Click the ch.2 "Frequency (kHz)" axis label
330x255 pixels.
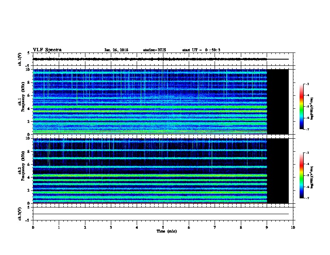point(23,166)
